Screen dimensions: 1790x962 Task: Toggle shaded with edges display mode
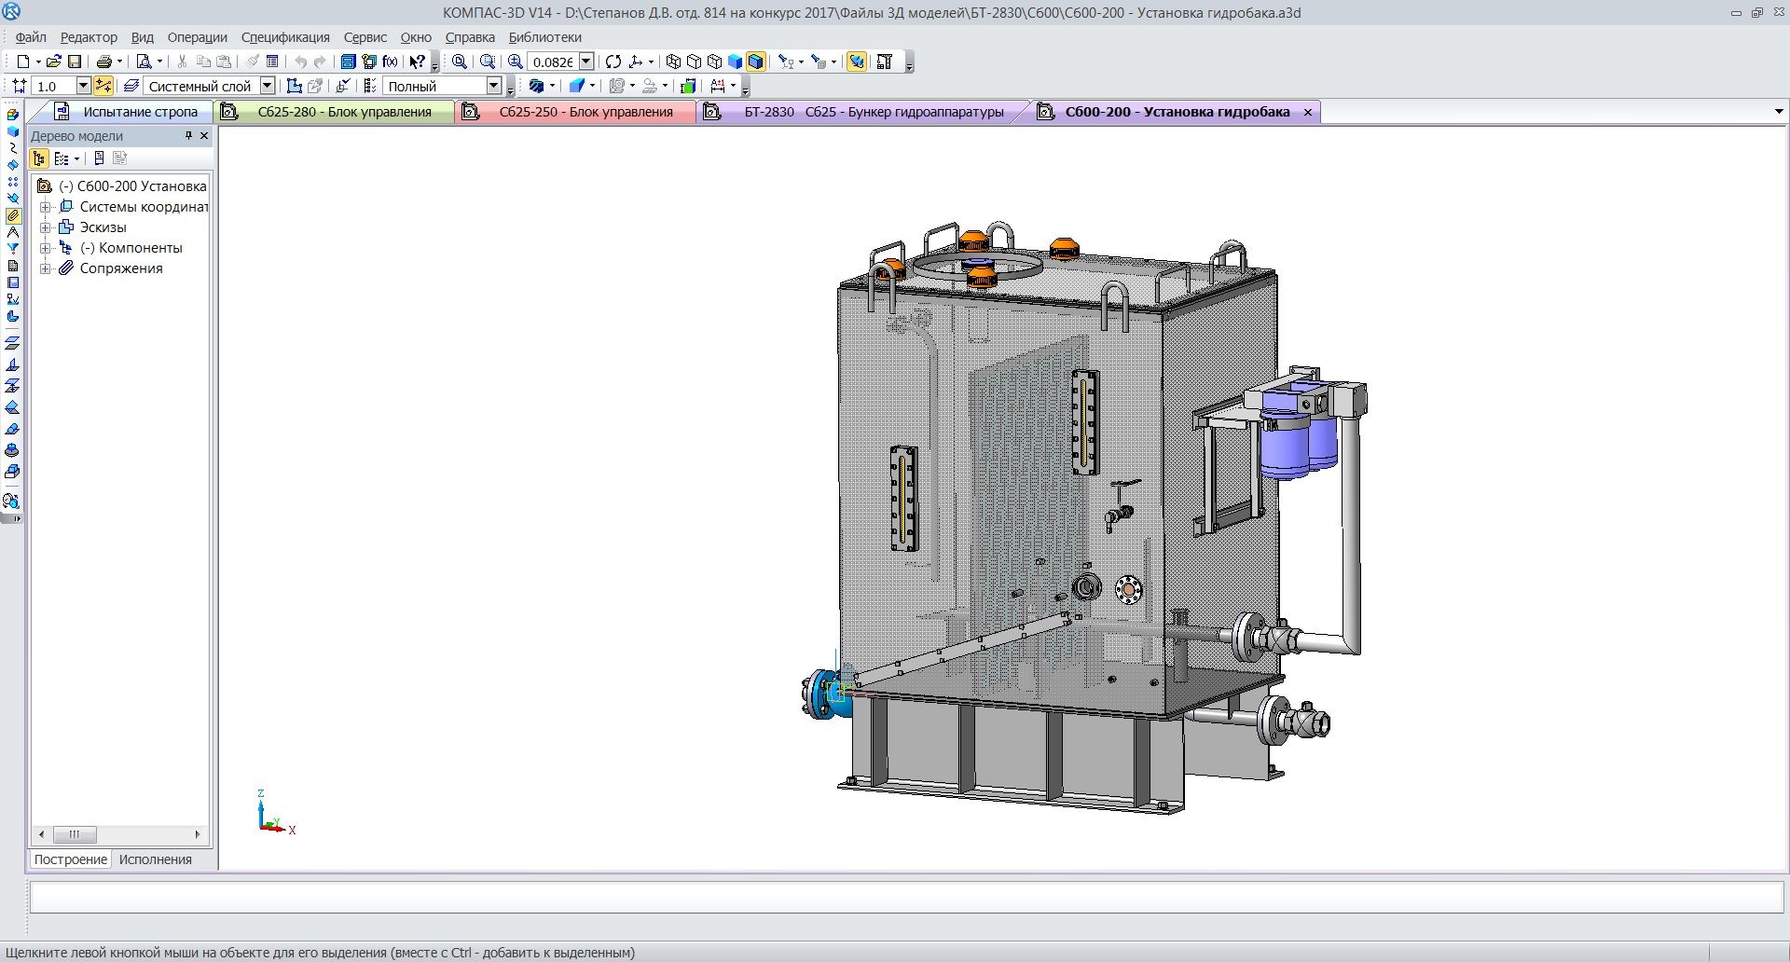coord(756,62)
